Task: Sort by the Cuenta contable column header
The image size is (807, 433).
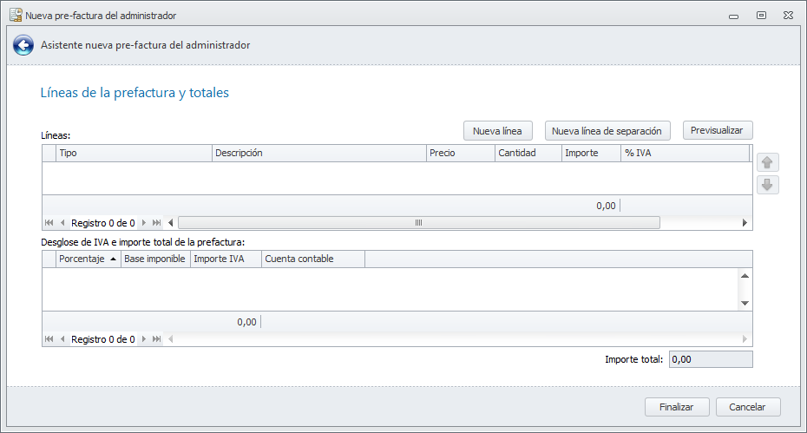Action: click(313, 259)
